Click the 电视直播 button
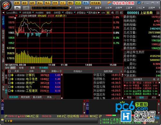The height and width of the screenshot is (125, 161). point(95,3)
